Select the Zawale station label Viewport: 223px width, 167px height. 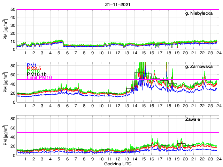coord(193,119)
